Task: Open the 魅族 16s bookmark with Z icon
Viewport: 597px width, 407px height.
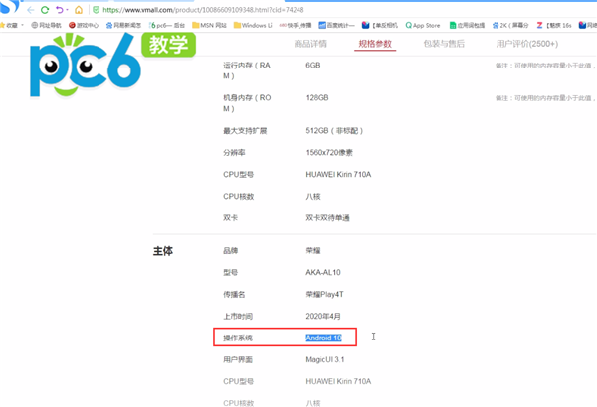Action: click(554, 25)
